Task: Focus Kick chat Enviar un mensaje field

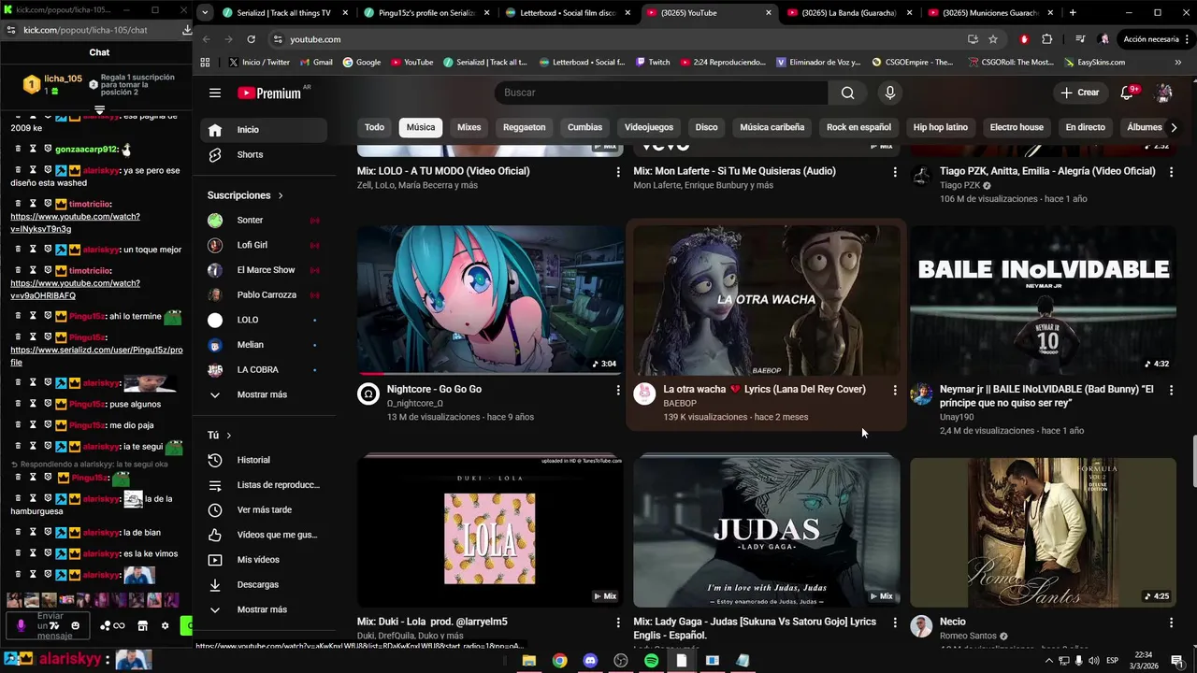Action: tap(50, 626)
